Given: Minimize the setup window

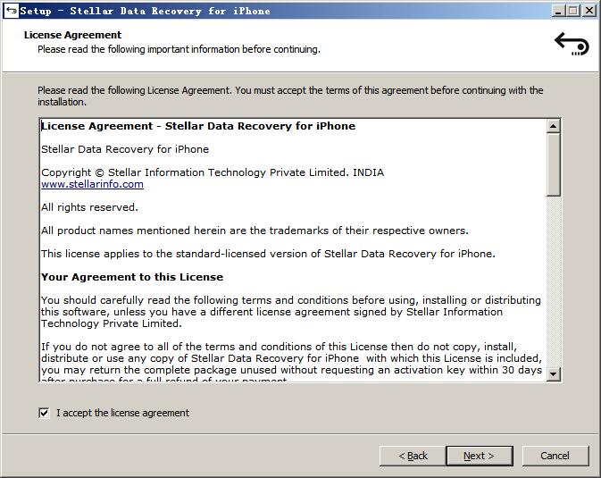Looking at the screenshot, I should click(x=558, y=11).
